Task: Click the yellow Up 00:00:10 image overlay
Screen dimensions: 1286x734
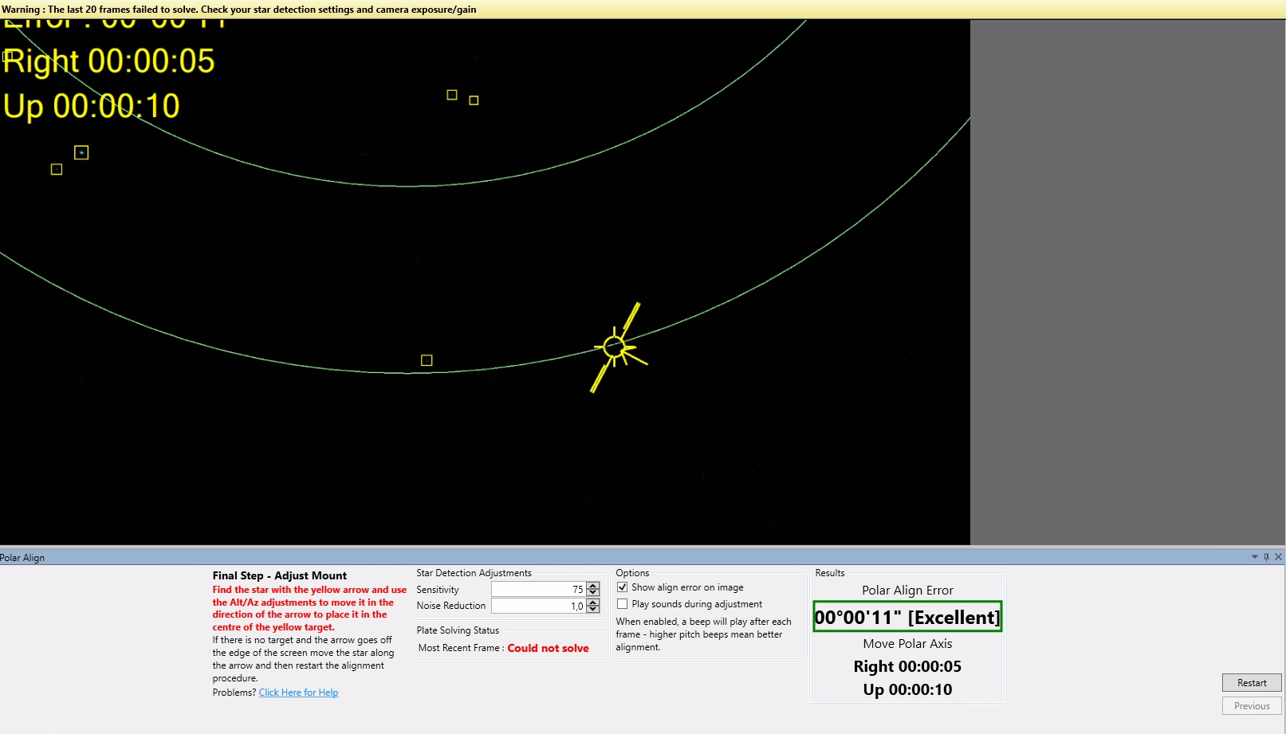Action: [x=92, y=106]
